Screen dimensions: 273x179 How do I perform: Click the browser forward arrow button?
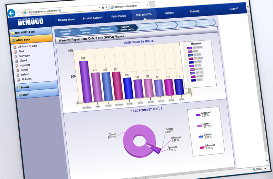point(19,13)
